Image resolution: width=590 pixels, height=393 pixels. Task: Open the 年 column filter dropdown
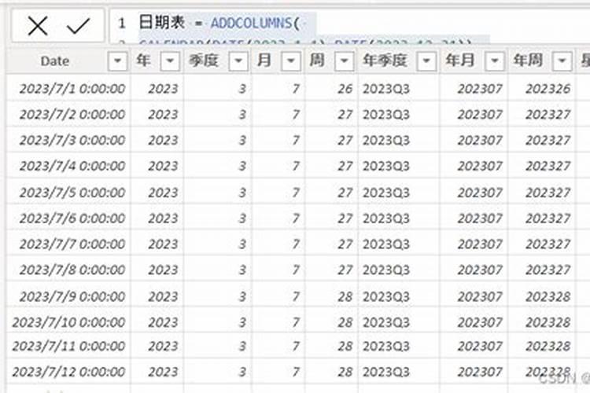[170, 61]
